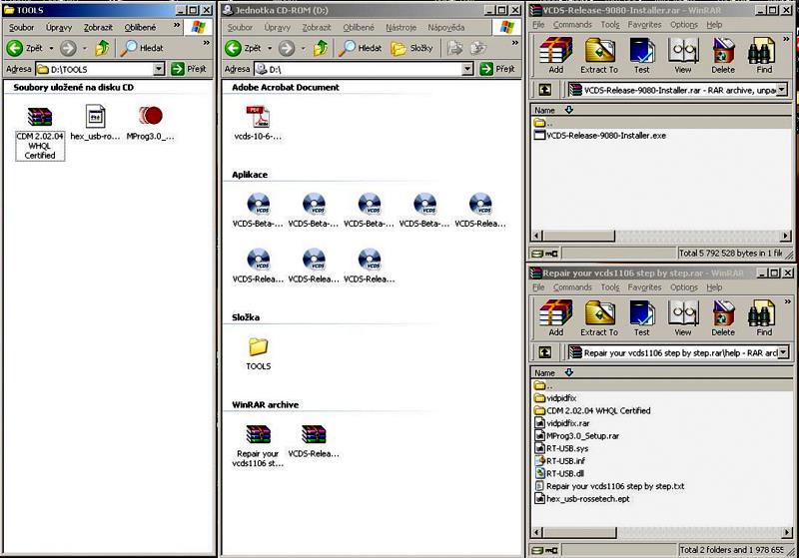Click Složky folders button in CD-ROM window

(411, 48)
